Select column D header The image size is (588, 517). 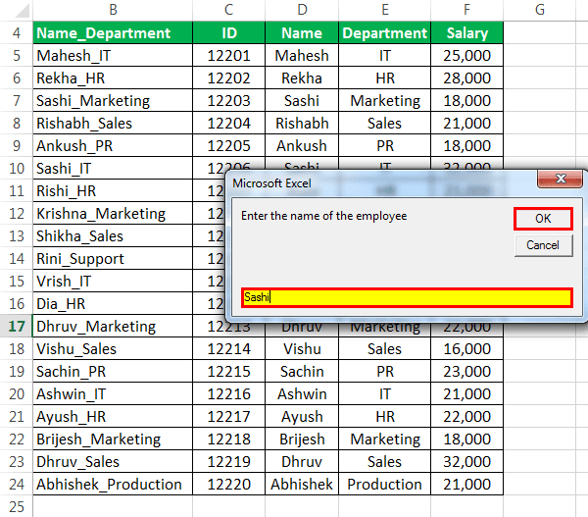[302, 10]
